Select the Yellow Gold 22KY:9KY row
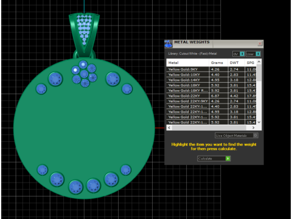 tap(211, 101)
